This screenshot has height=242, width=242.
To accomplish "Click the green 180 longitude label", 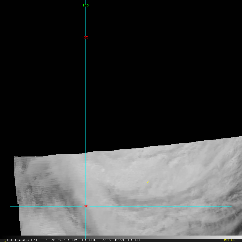I will point(86,5).
